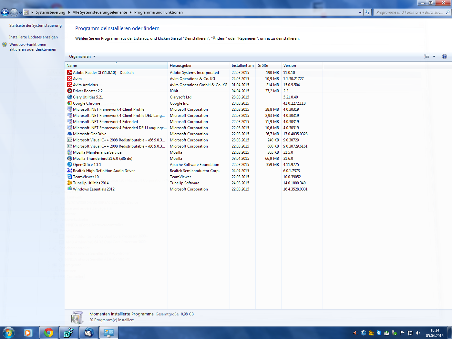
Task: Click the Google Chrome icon in the program list
Action: 69,103
